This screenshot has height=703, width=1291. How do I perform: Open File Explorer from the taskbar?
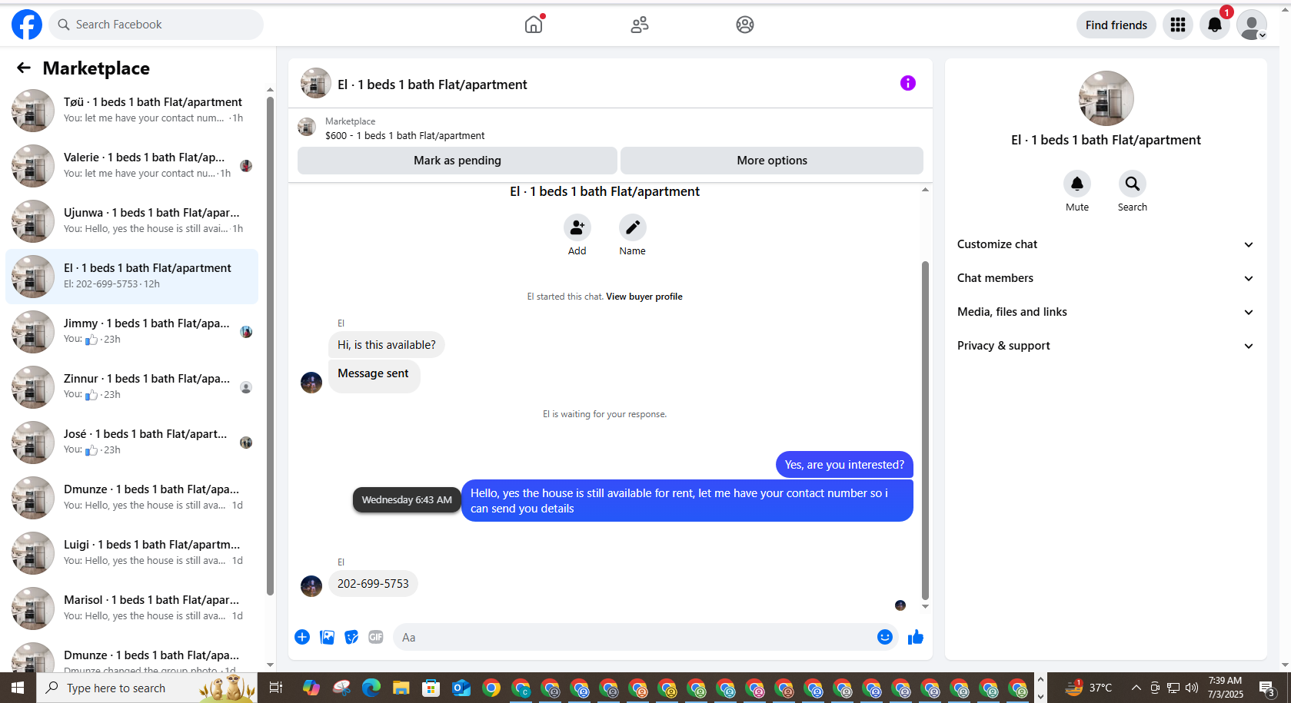coord(401,688)
